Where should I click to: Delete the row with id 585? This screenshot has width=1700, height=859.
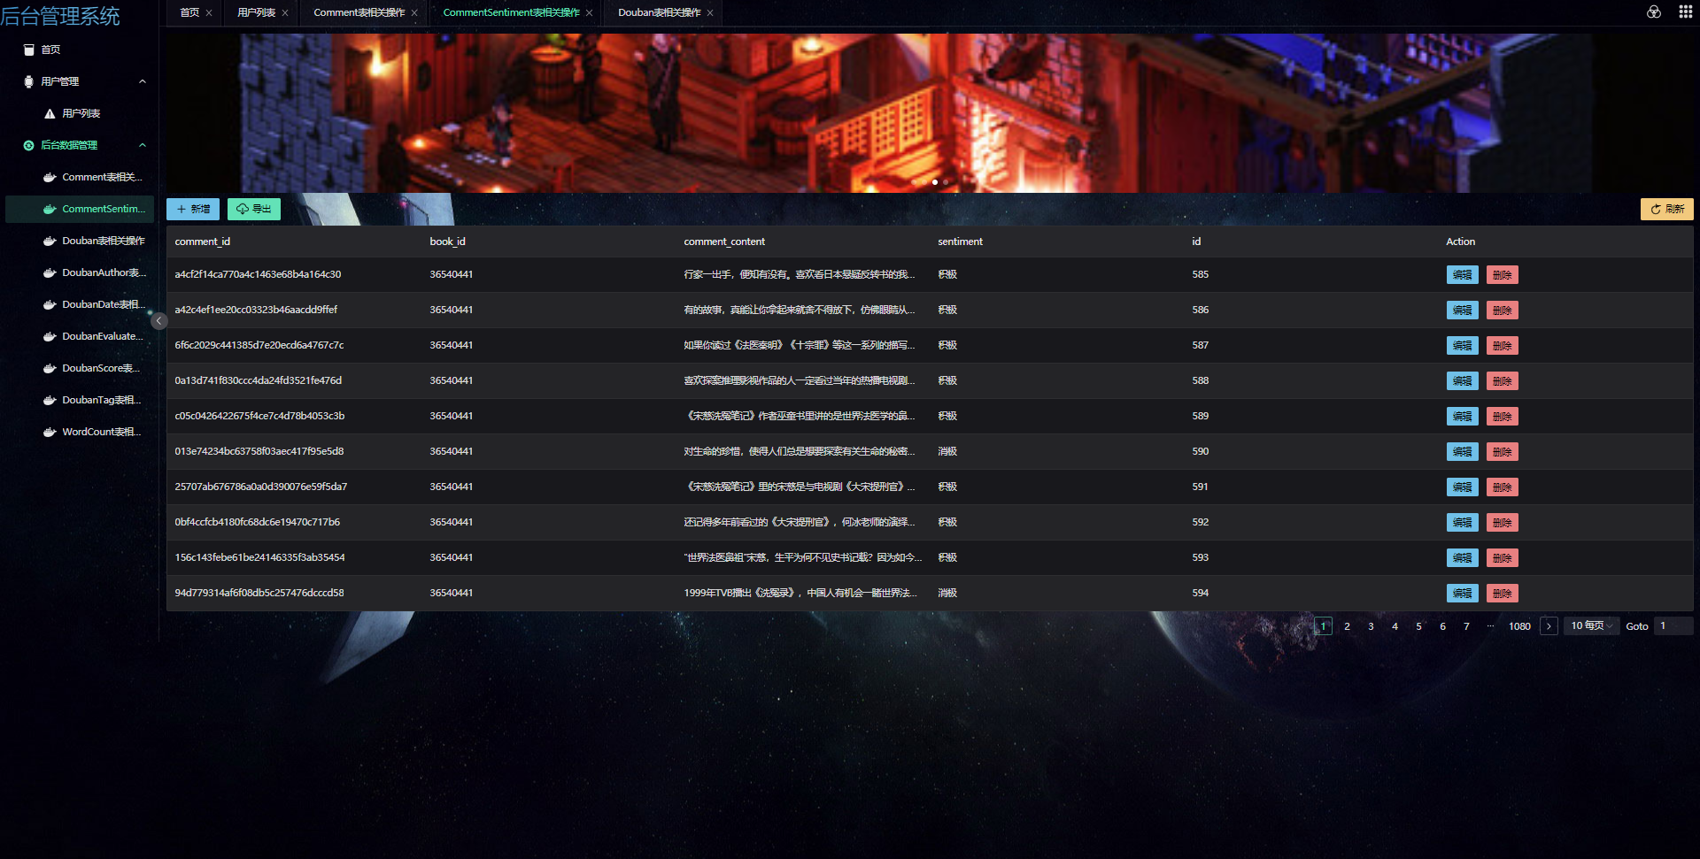pos(1503,275)
